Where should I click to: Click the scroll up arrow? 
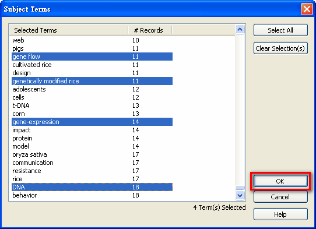point(240,30)
